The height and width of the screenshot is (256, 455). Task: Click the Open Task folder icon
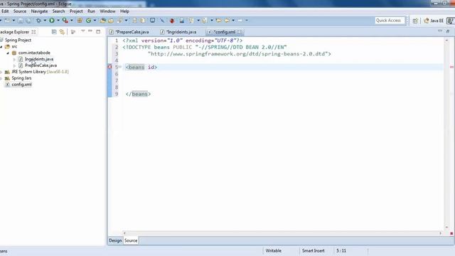111,21
